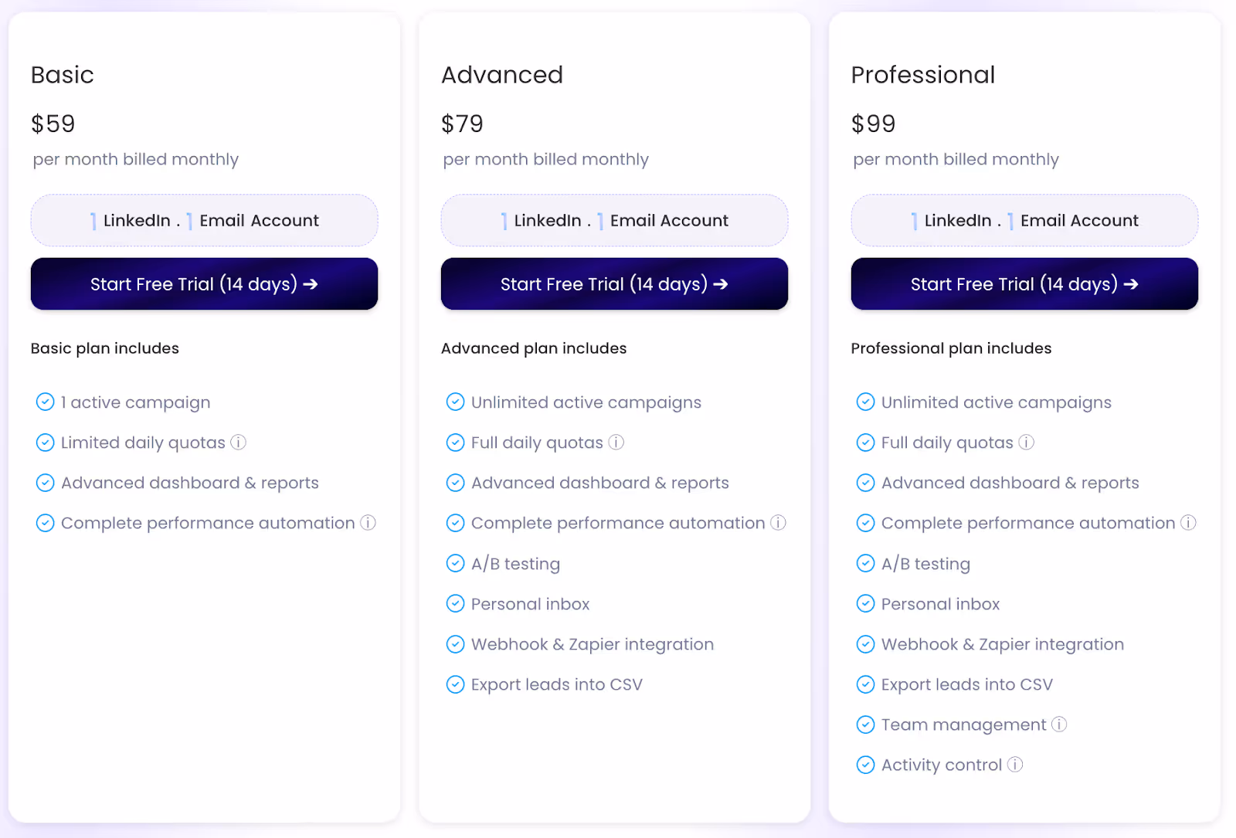Click checkmark next to Webhook & Zapier integration in Professional
This screenshot has width=1236, height=838.
point(865,644)
